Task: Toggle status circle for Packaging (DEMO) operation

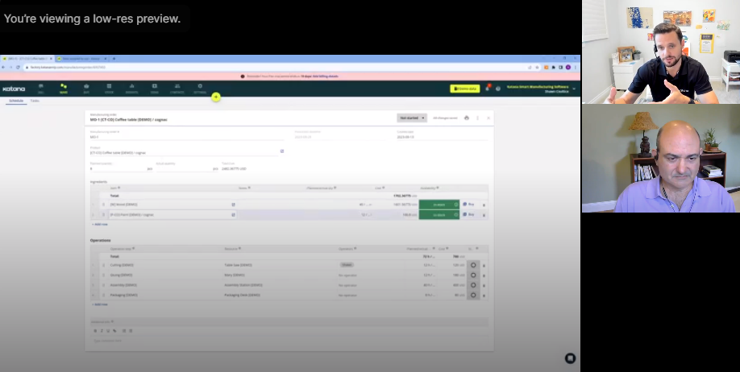Action: coord(473,296)
